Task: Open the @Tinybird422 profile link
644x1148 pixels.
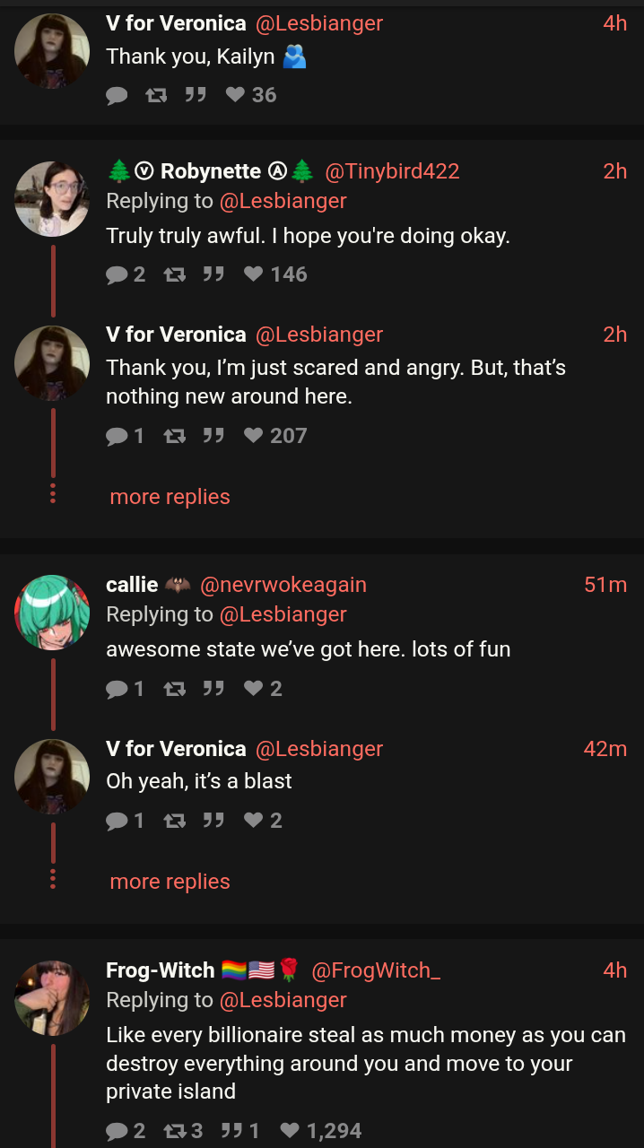Action: point(391,171)
